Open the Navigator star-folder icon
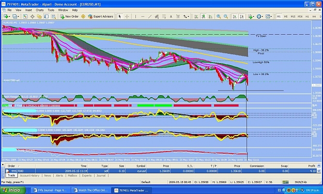Viewport: 323px width, 194px height. tap(39, 17)
